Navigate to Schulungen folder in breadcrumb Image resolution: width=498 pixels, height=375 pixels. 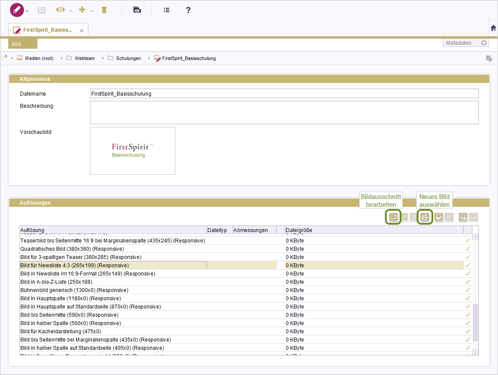pos(128,58)
